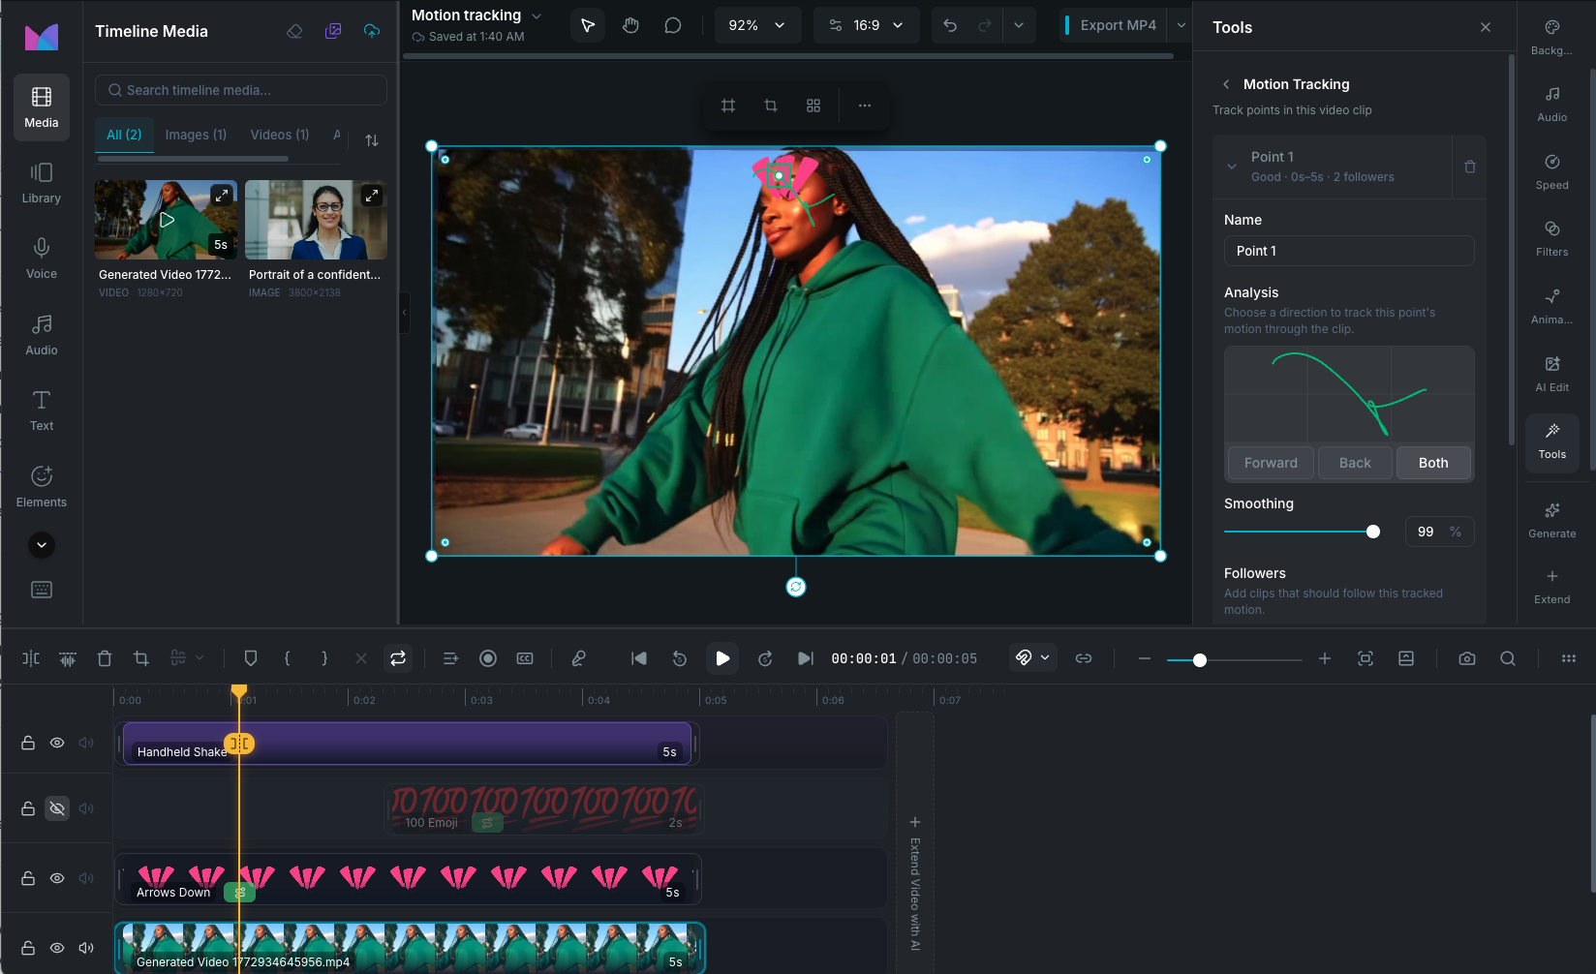Switch to the Images tab
Viewport: 1596px width, 974px height.
pyautogui.click(x=196, y=135)
